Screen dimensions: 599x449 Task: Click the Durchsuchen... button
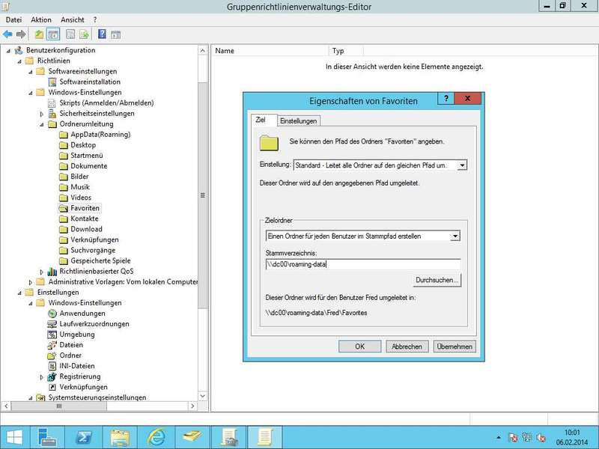(437, 280)
